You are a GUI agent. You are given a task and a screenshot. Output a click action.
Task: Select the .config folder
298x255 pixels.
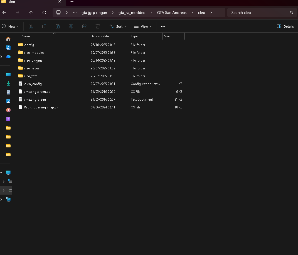pos(101,45)
